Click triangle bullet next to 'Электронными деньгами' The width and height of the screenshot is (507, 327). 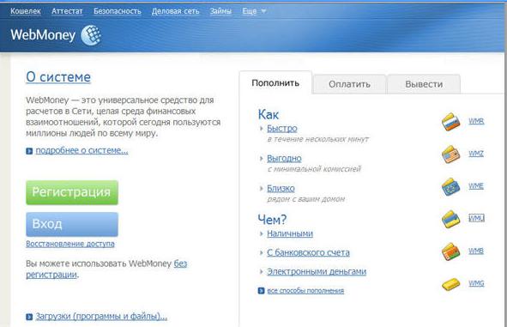click(262, 272)
